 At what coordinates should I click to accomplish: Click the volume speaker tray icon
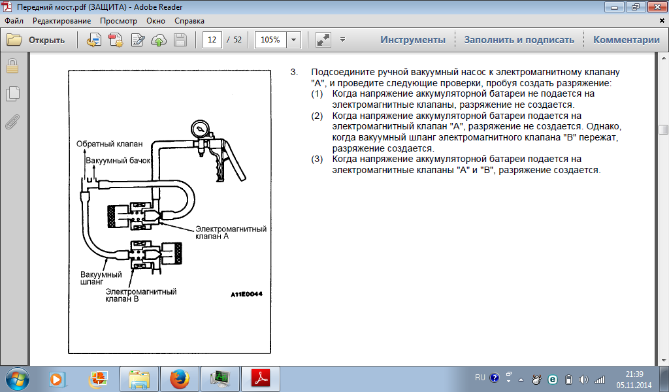tap(583, 379)
